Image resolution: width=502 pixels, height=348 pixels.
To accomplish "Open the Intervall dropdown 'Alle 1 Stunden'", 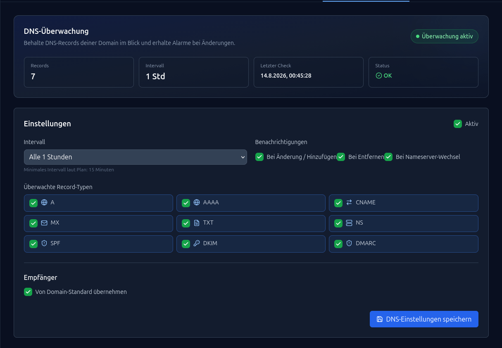I will point(136,157).
